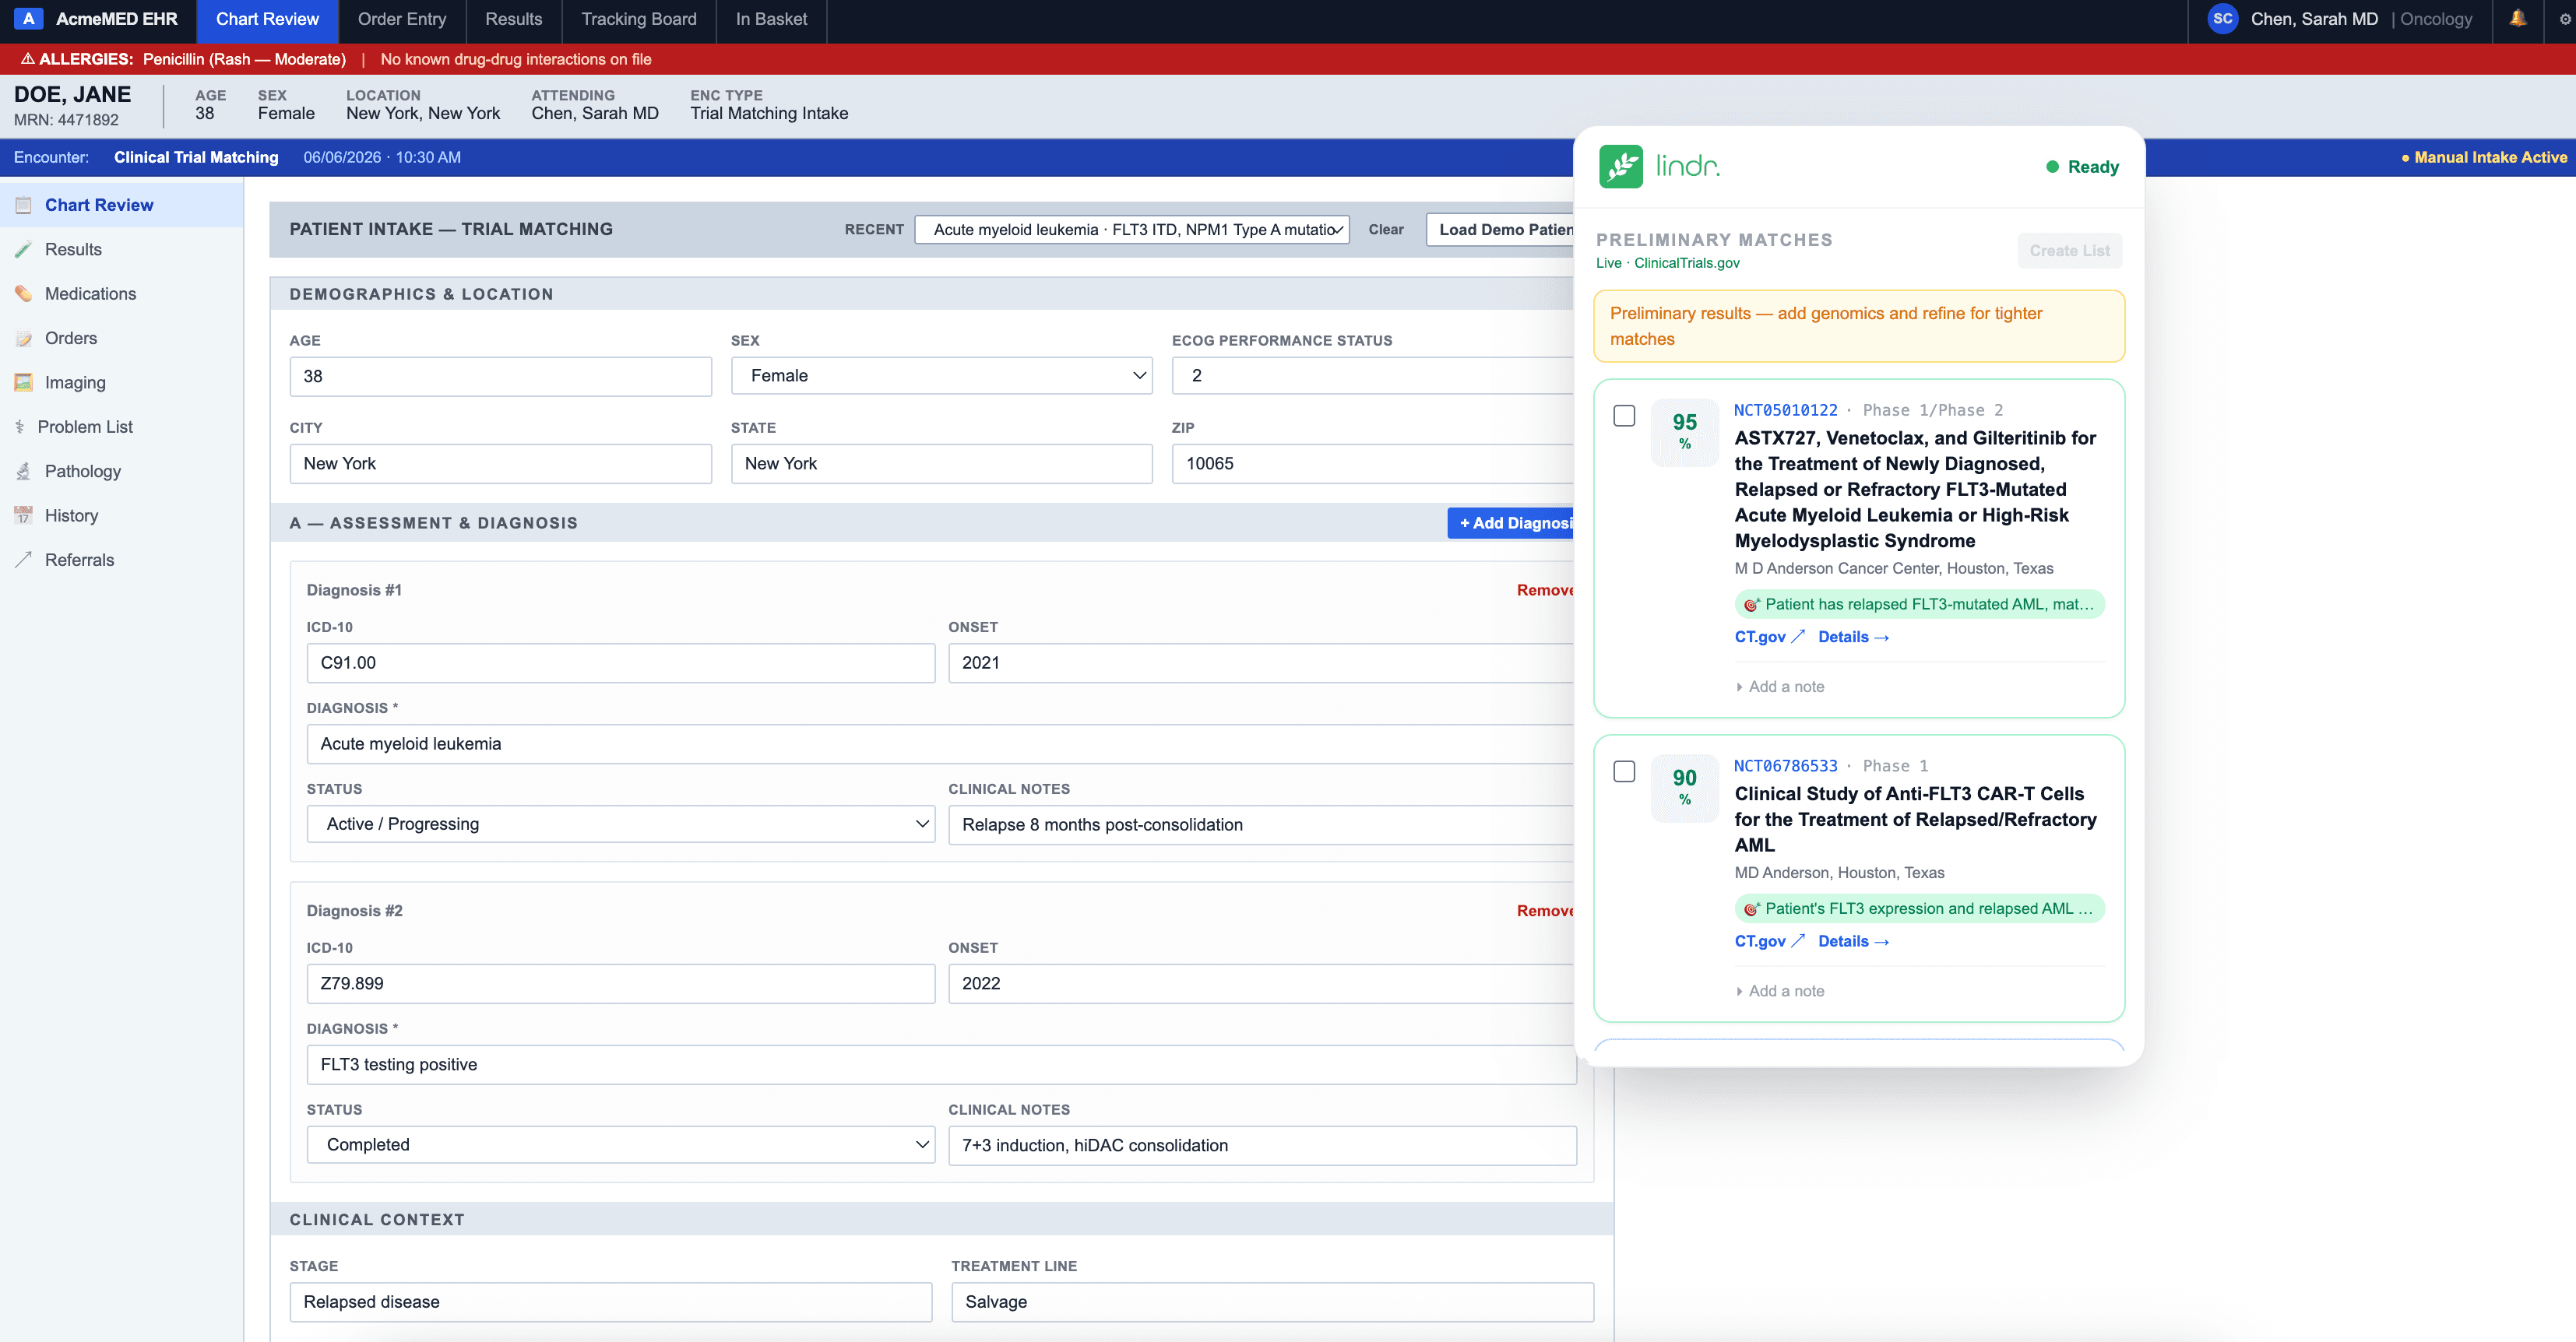The height and width of the screenshot is (1342, 2576).
Task: Open Diagnosis #2 Status dropdown showing Completed
Action: tap(620, 1145)
